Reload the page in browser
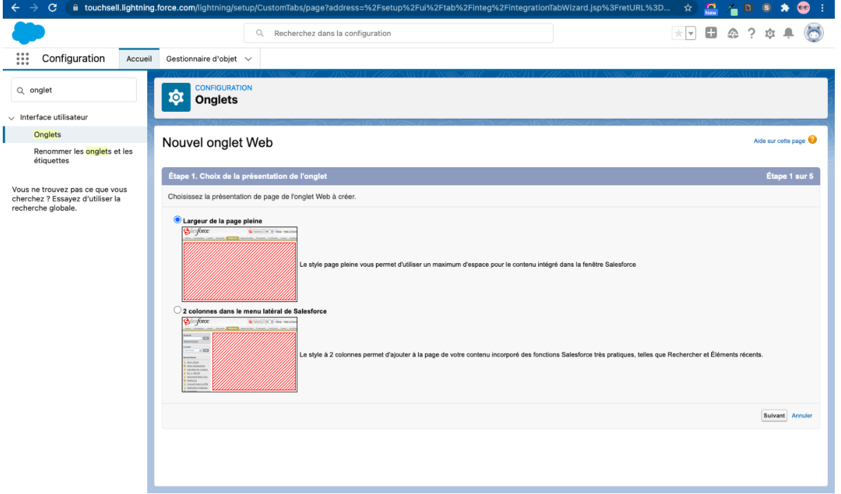 tap(53, 7)
